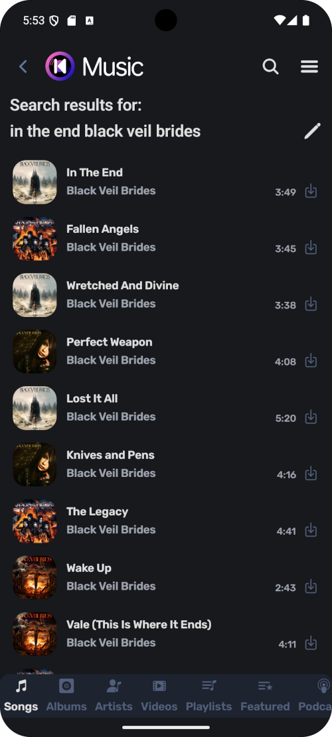Download the song Fallen Angels
Screen dimensions: 332x737
coord(311,247)
